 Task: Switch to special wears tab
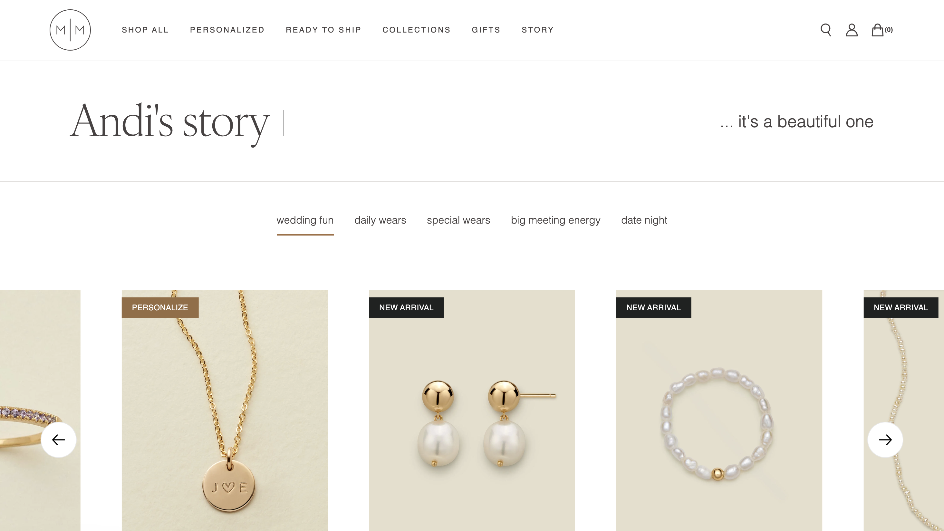458,220
